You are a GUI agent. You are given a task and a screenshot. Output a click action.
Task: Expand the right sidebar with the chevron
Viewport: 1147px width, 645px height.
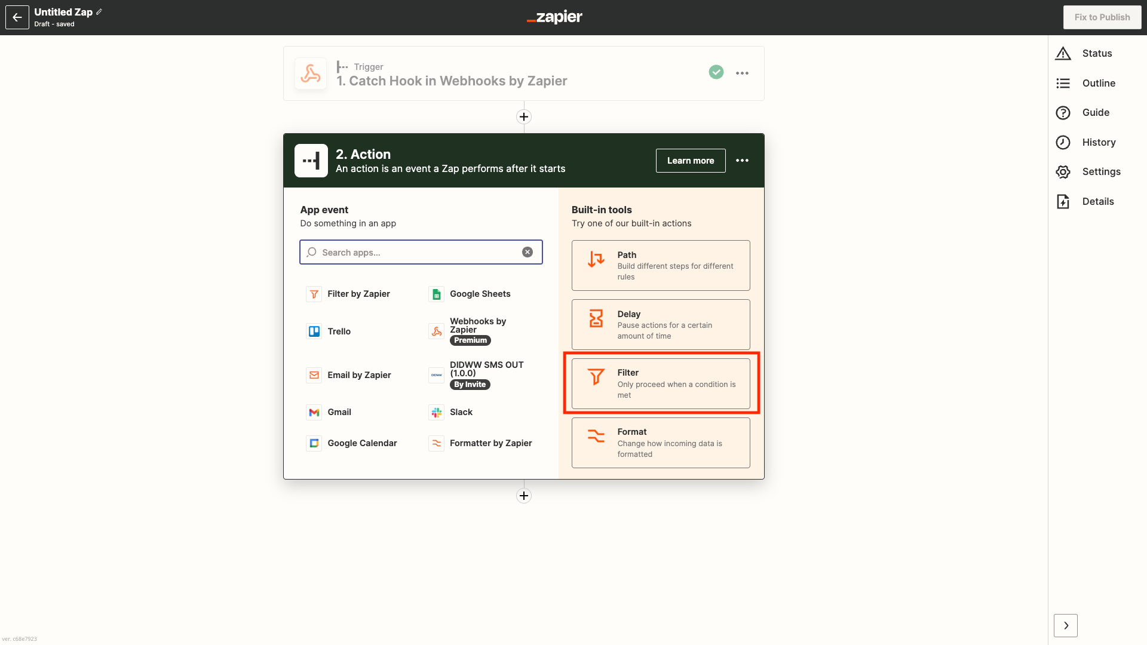pos(1066,625)
